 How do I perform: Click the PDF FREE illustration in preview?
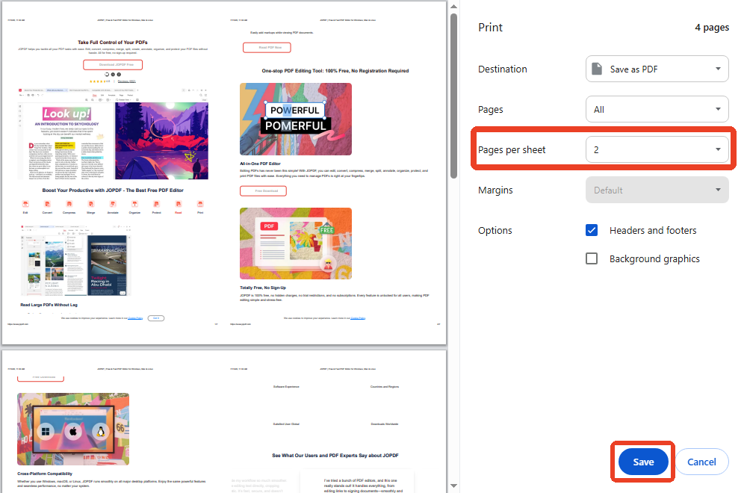pos(296,244)
